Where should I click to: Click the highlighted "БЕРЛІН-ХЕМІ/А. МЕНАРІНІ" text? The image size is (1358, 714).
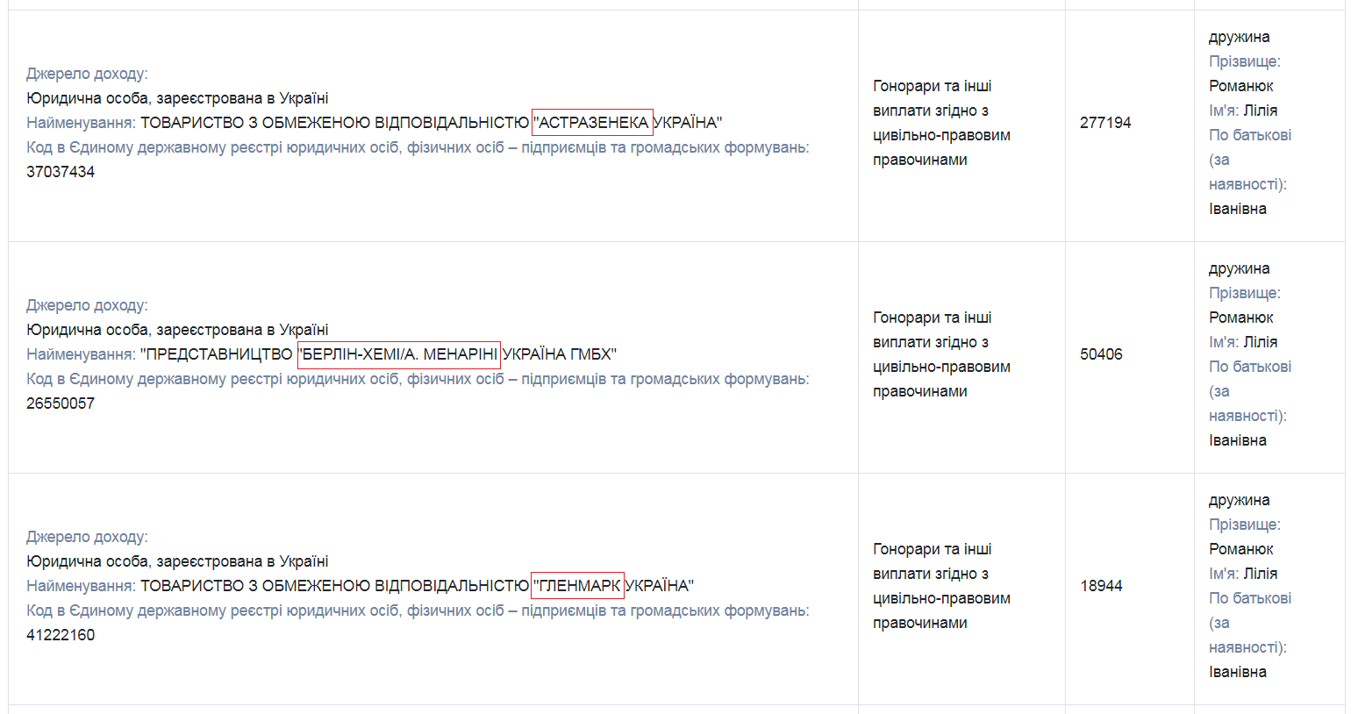399,354
